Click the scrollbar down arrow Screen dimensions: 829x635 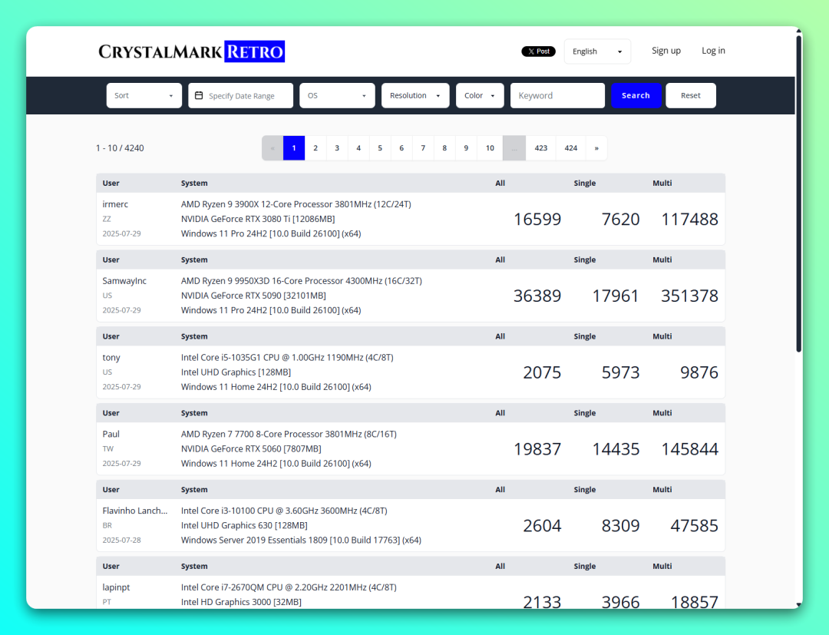tap(799, 604)
